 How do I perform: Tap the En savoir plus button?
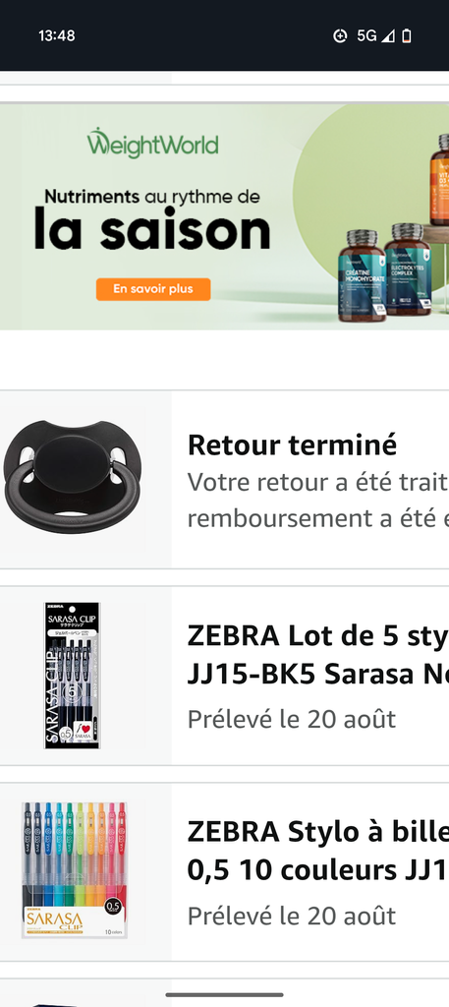153,289
